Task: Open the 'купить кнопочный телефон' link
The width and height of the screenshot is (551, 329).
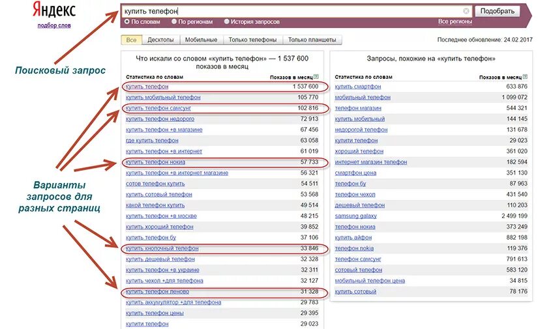Action: (162, 248)
